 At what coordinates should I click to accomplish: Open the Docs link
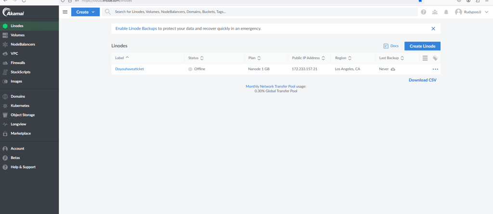391,46
